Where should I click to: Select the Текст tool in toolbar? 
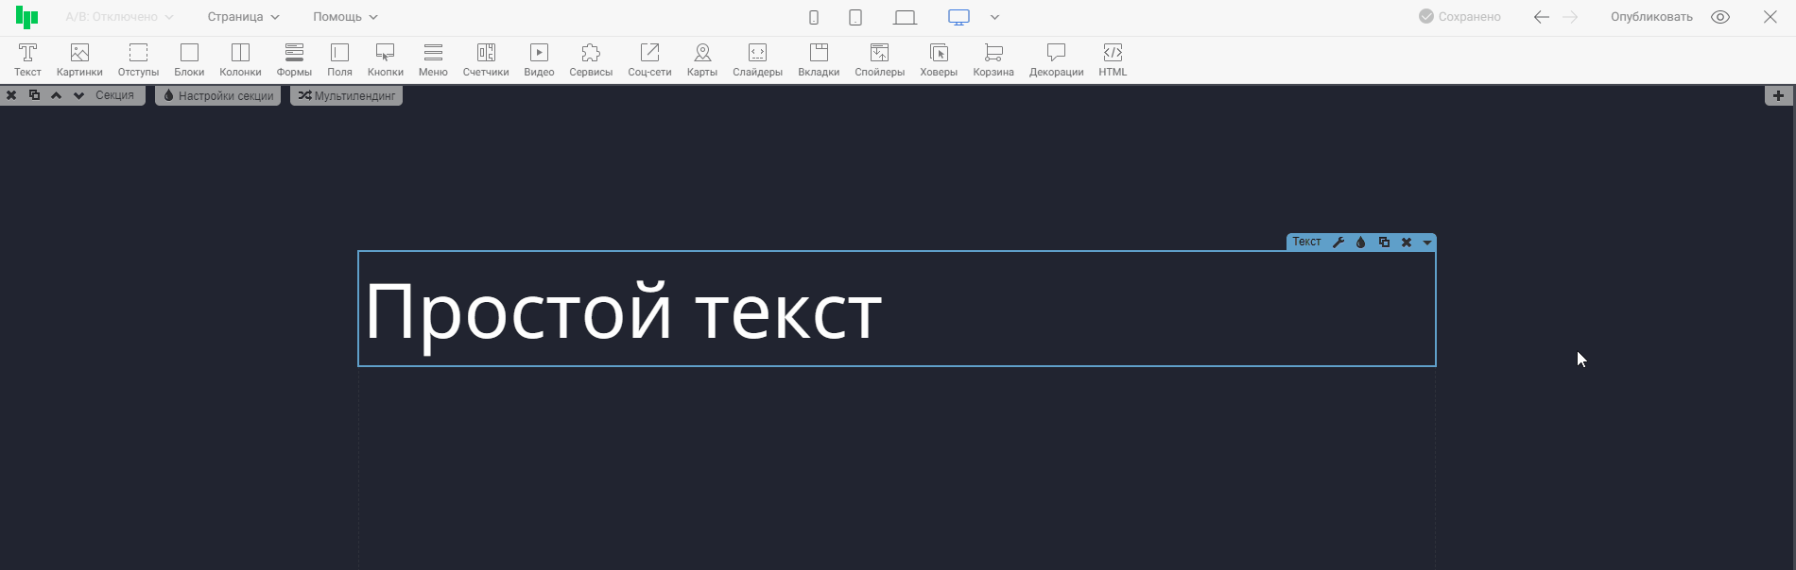[x=27, y=59]
